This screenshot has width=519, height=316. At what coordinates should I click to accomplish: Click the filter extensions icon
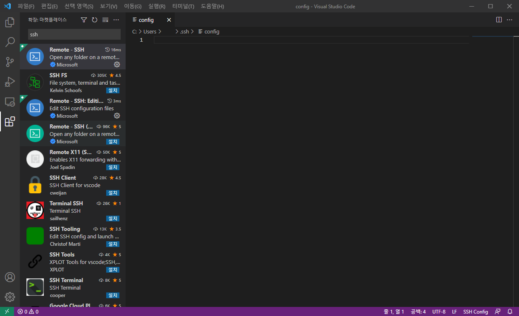(x=84, y=20)
